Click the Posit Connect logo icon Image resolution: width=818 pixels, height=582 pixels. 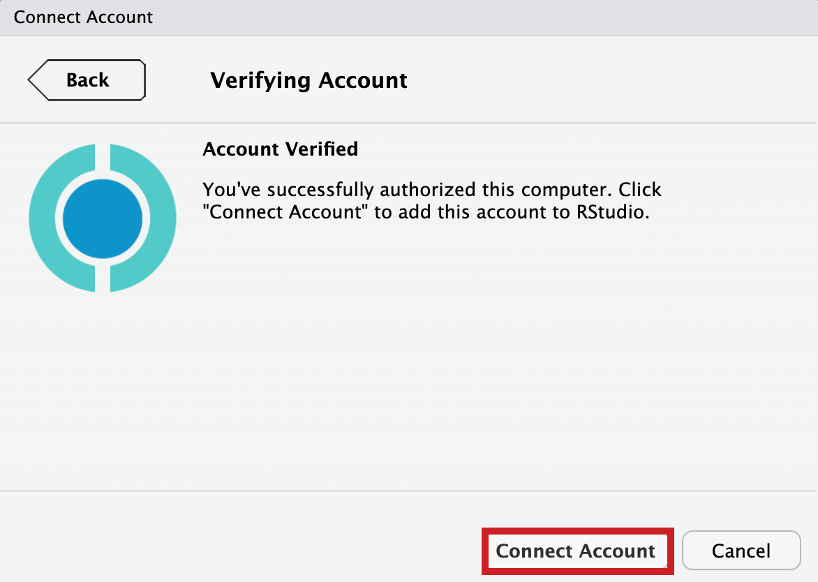(x=103, y=218)
